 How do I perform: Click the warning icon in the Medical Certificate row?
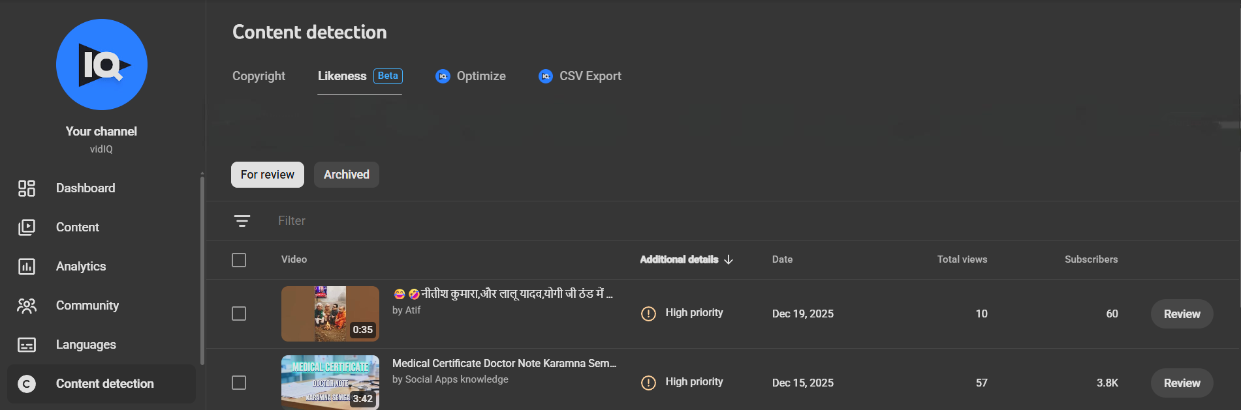click(648, 383)
